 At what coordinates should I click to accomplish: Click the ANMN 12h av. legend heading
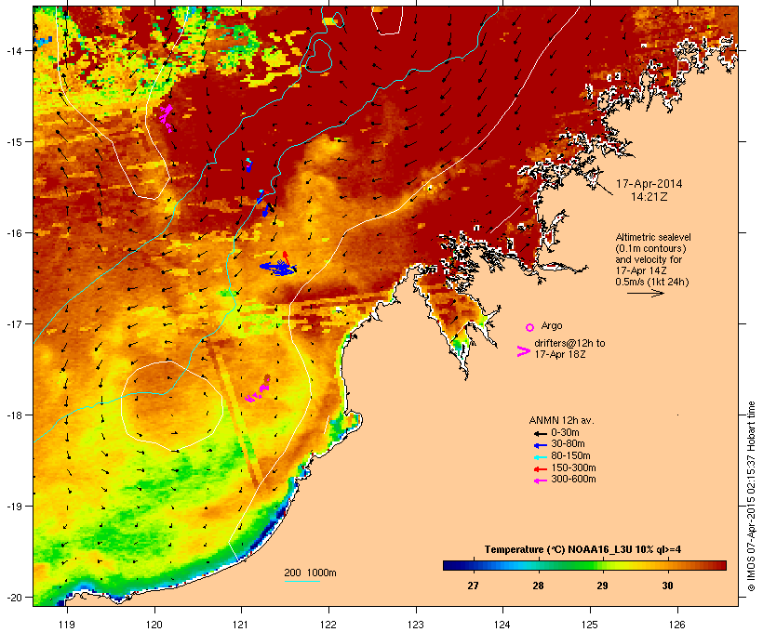pyautogui.click(x=561, y=420)
